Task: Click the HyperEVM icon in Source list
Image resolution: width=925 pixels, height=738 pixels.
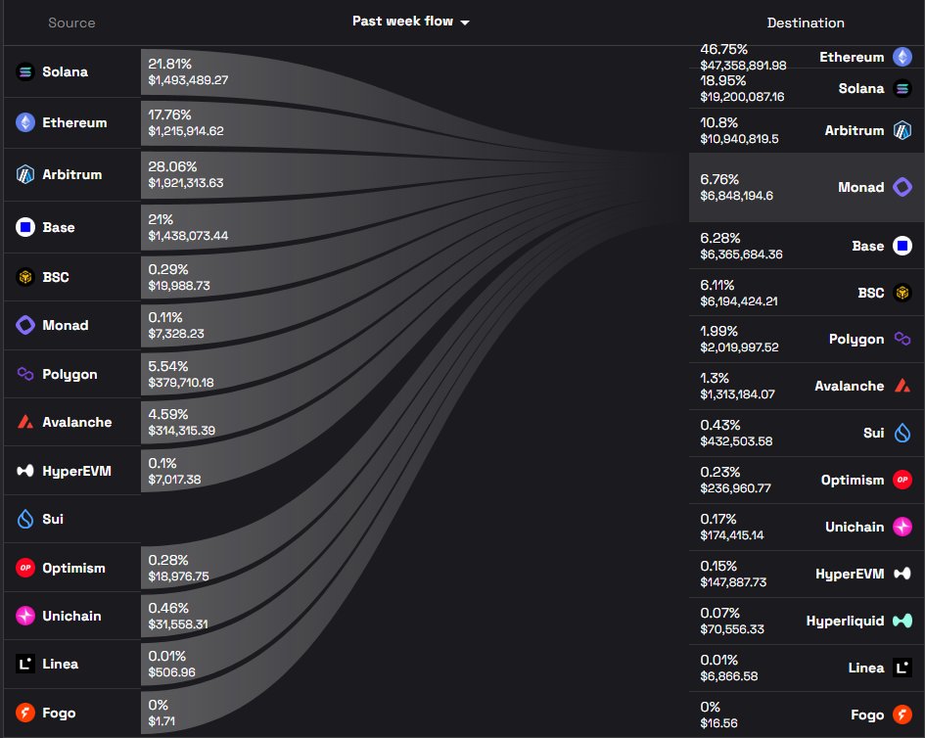Action: 25,471
